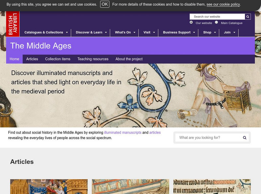Open the Shop dropdown menu
Viewport: 261px width, 194px height.
[x=209, y=33]
